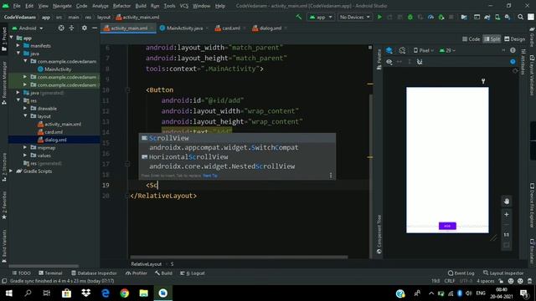Select the pan hand tool
This screenshot has width=536, height=301.
[506, 202]
